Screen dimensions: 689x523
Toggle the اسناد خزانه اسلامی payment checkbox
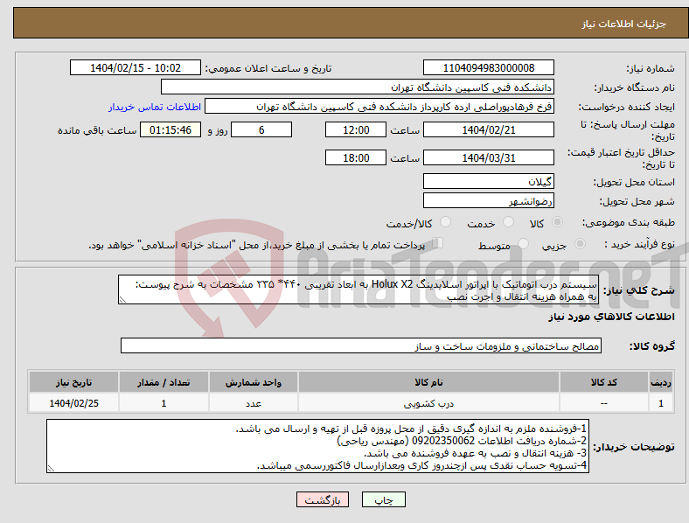tap(438, 242)
